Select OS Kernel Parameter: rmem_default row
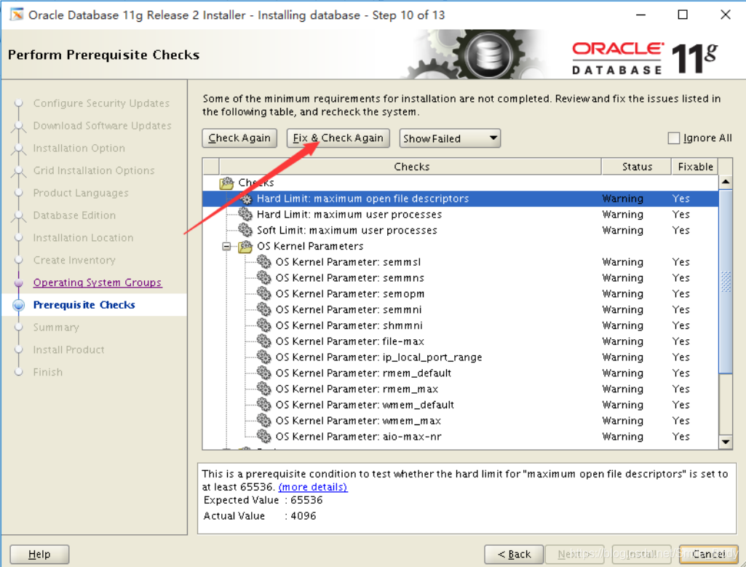The image size is (746, 567). click(461, 373)
